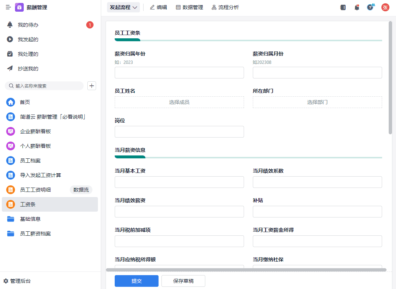
Task: Open 我的待办 in the sidebar
Action: pyautogui.click(x=28, y=25)
